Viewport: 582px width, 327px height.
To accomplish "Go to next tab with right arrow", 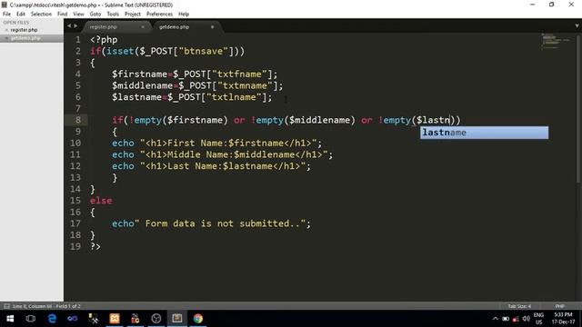I will point(75,26).
